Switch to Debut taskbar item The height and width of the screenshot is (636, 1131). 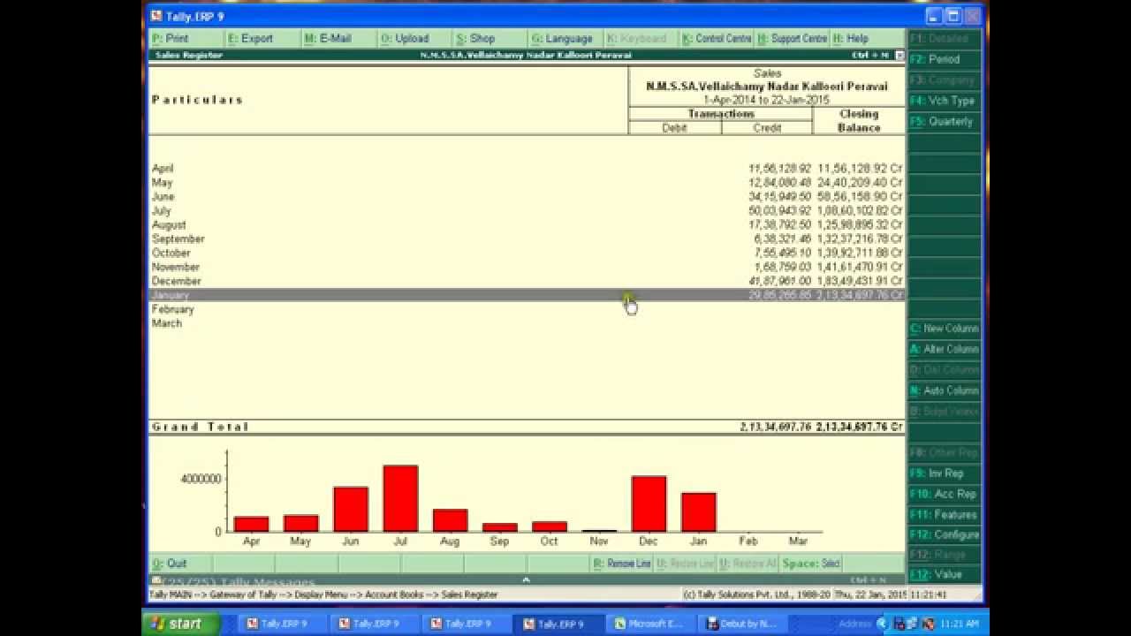[x=742, y=624]
